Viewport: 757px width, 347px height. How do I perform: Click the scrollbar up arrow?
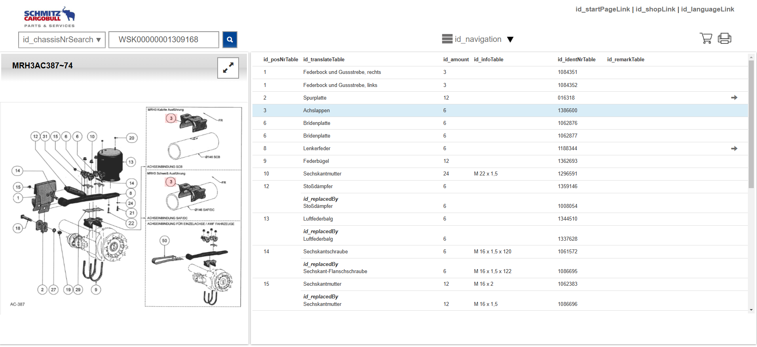[x=751, y=58]
